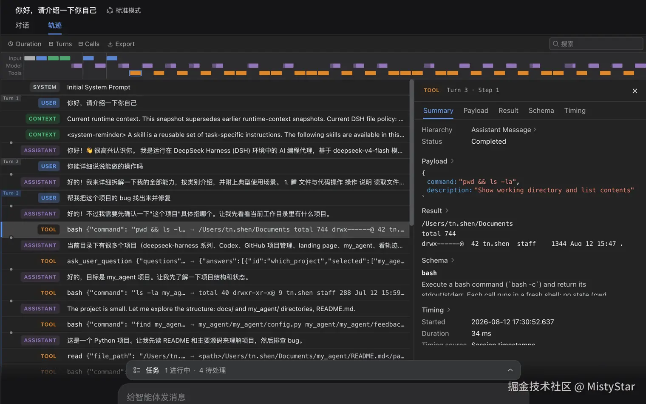Select the bash ls -la my_agent row

coord(205,293)
